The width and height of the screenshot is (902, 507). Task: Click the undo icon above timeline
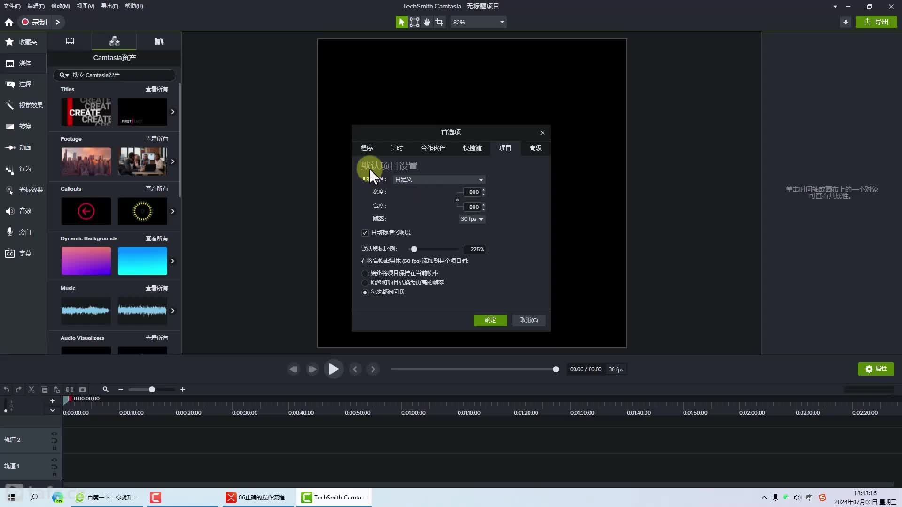(6, 389)
